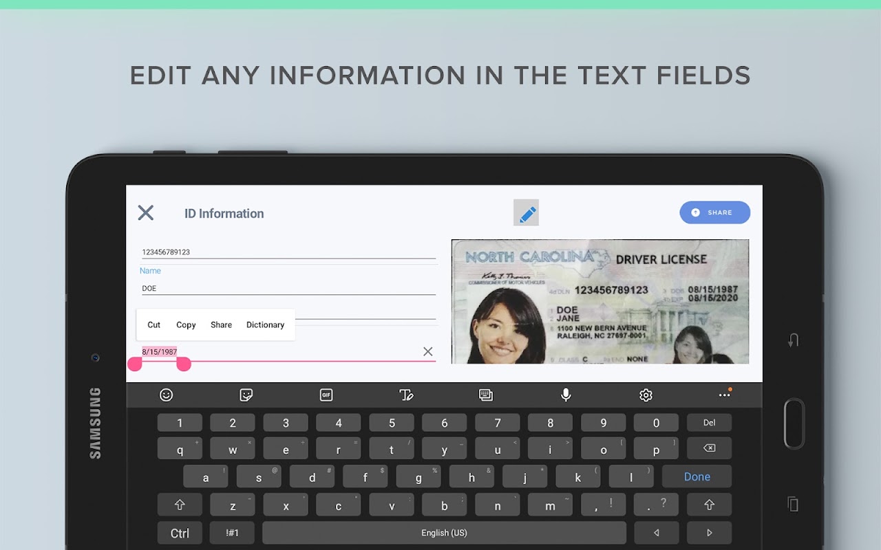Tap the backspace key
Screen dimensions: 881x550
pos(709,448)
